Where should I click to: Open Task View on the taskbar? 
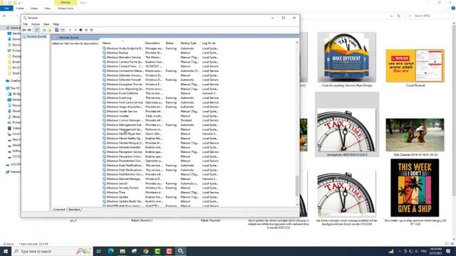tap(98, 251)
